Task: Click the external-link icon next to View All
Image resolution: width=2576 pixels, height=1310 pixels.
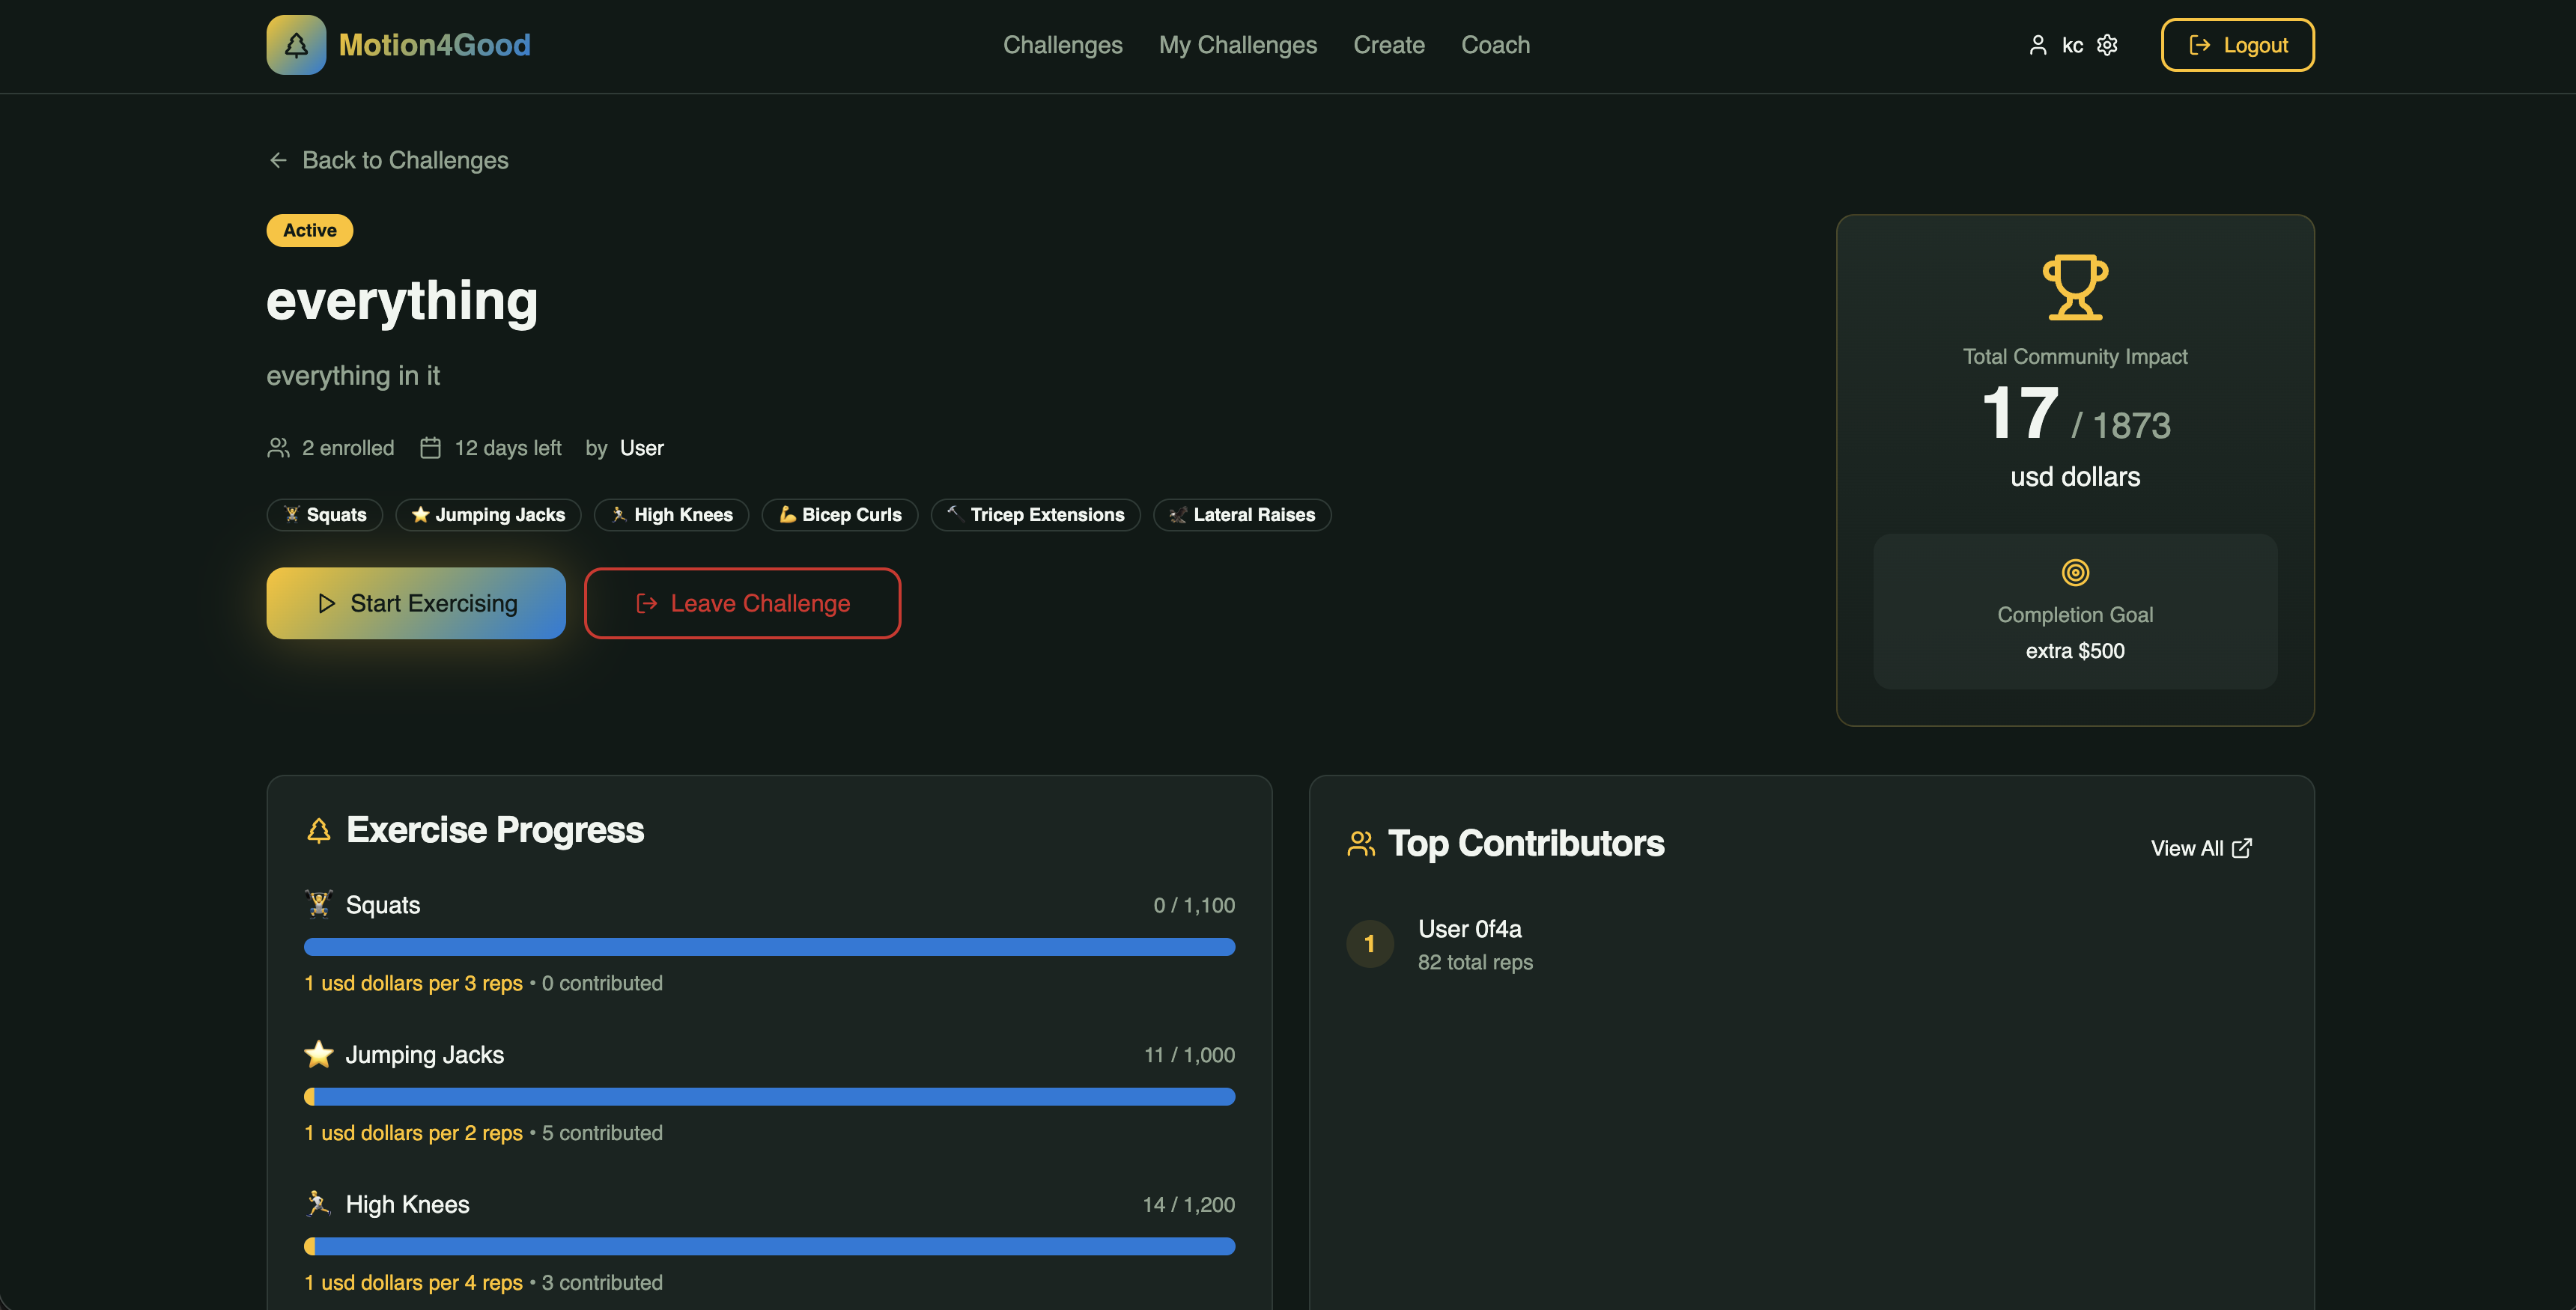Action: 2242,848
